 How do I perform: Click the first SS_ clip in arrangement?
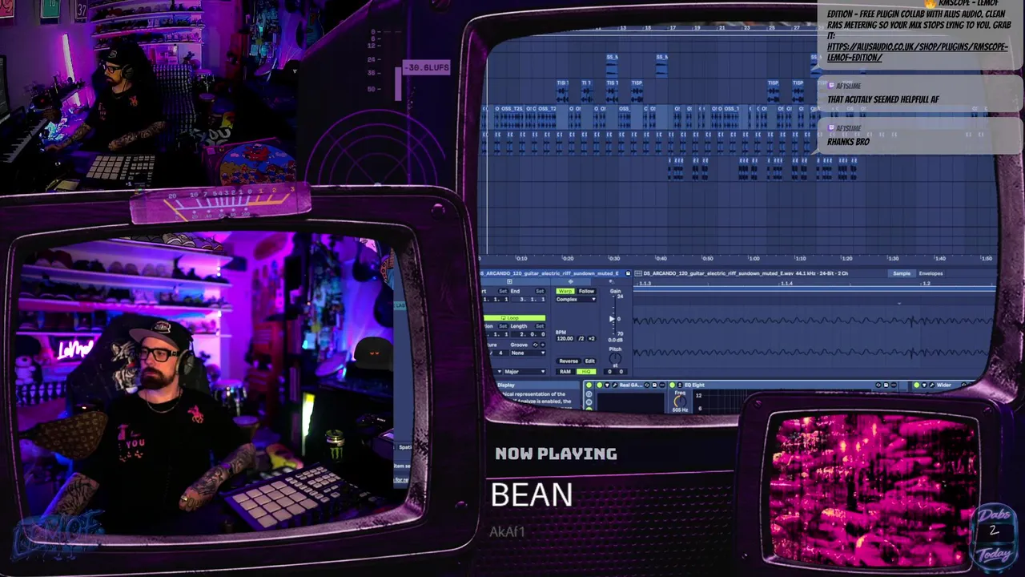pos(612,66)
